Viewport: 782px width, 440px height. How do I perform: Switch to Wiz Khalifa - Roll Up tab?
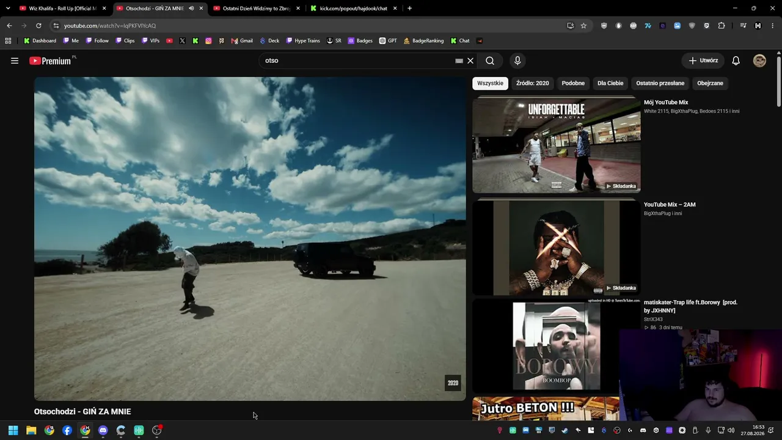point(63,9)
